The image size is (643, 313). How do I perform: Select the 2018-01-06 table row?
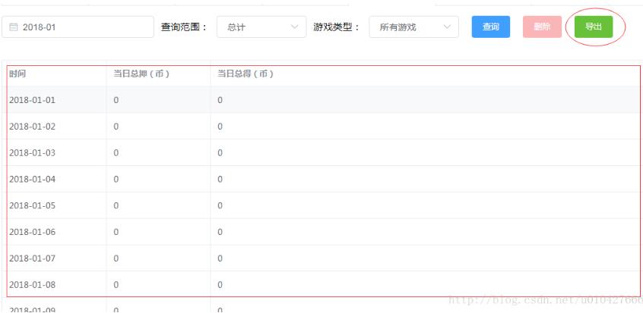(x=32, y=232)
